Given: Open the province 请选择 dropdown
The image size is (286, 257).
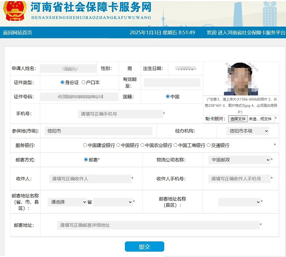Looking at the screenshot, I should pyautogui.click(x=68, y=202).
